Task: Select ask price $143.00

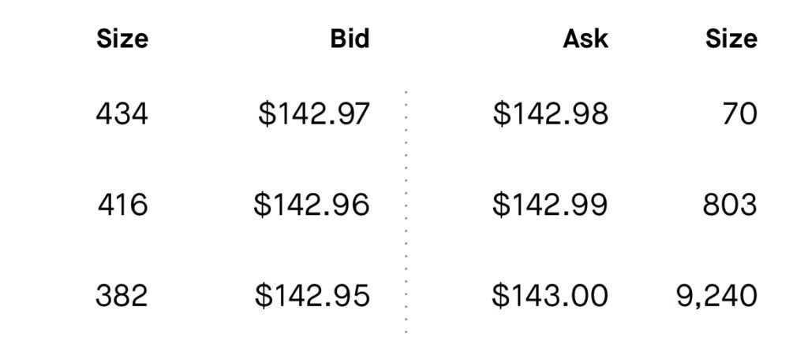Action: 550,296
